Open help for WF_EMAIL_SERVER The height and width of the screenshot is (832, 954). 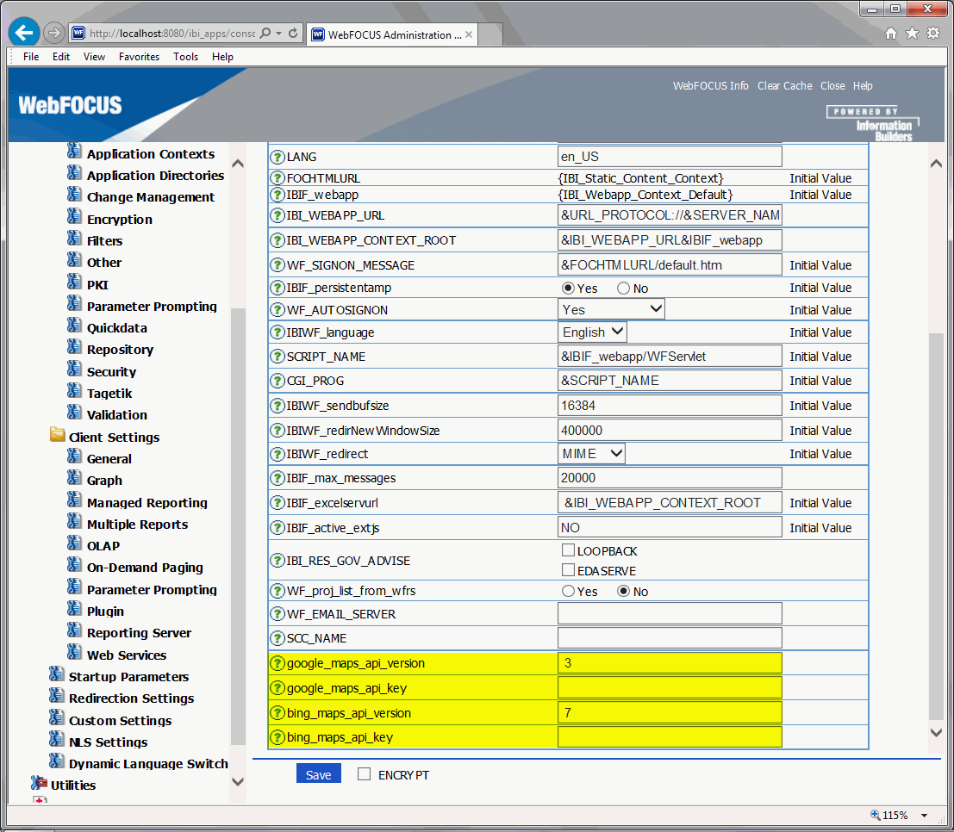tap(277, 614)
